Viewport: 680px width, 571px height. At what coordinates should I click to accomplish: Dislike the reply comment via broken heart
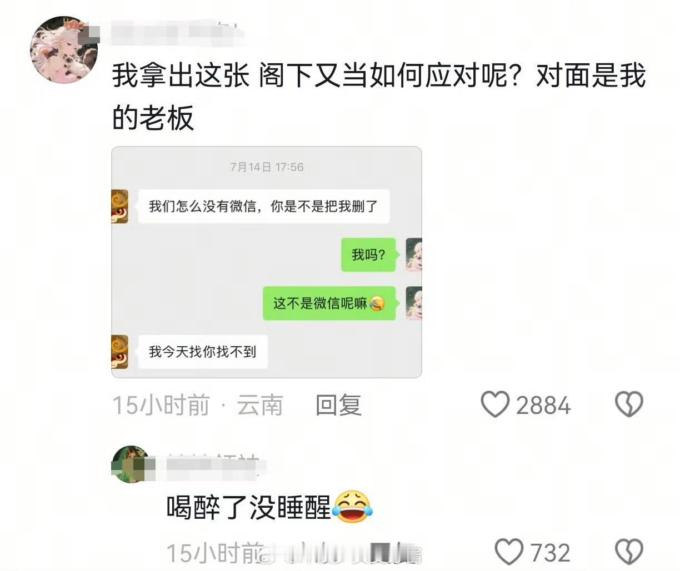(x=629, y=552)
